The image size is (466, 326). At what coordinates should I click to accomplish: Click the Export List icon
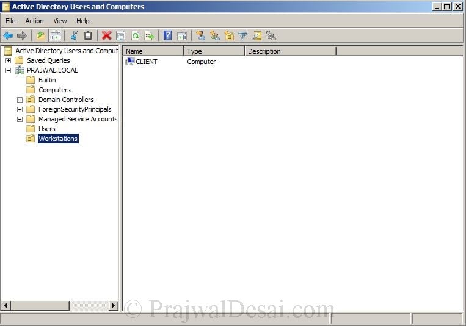tap(149, 36)
